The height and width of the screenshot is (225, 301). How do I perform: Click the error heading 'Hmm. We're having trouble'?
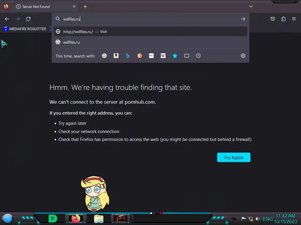click(x=121, y=87)
